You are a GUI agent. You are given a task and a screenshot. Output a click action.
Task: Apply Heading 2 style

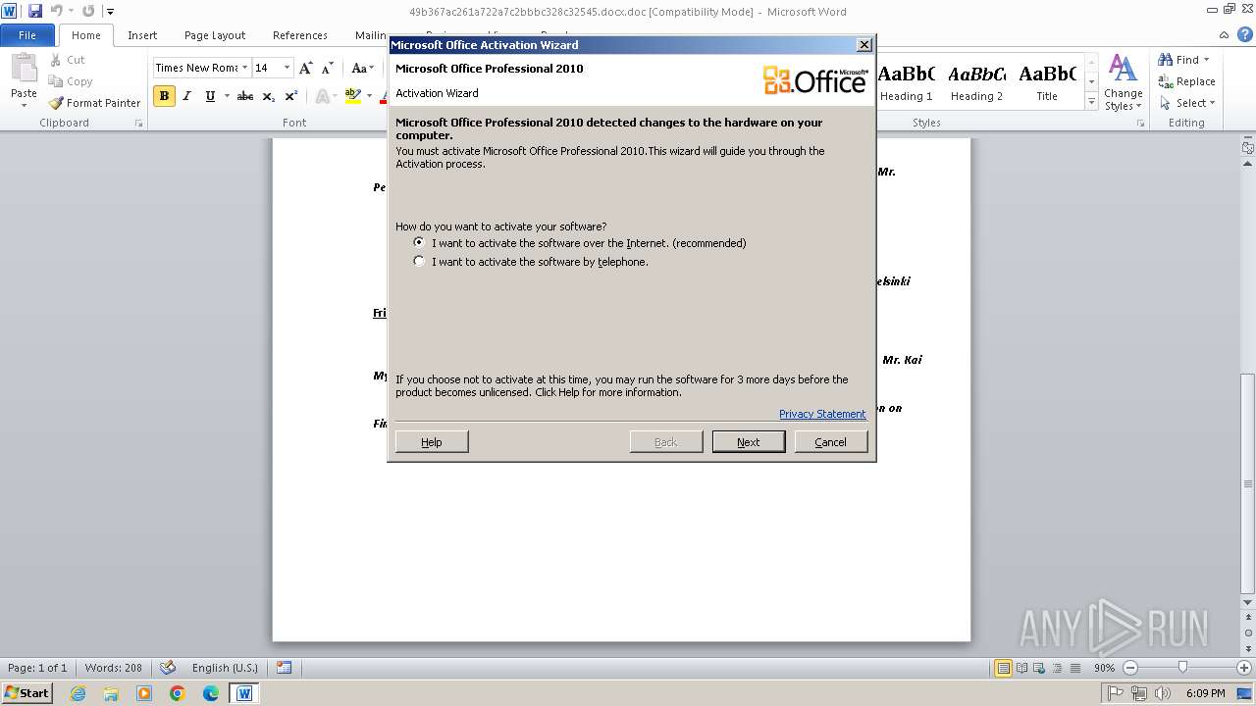click(x=976, y=83)
